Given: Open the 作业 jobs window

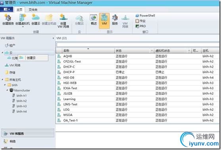Looking at the screenshot, I should click(140, 21).
